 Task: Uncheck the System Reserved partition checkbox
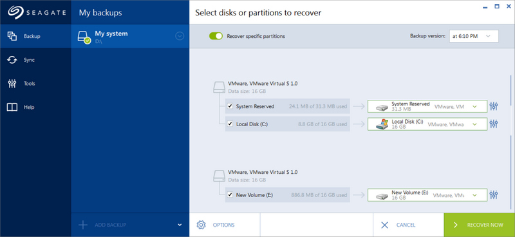click(230, 106)
